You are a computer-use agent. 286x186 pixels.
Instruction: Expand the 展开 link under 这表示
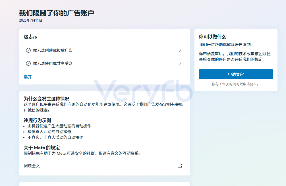28,77
